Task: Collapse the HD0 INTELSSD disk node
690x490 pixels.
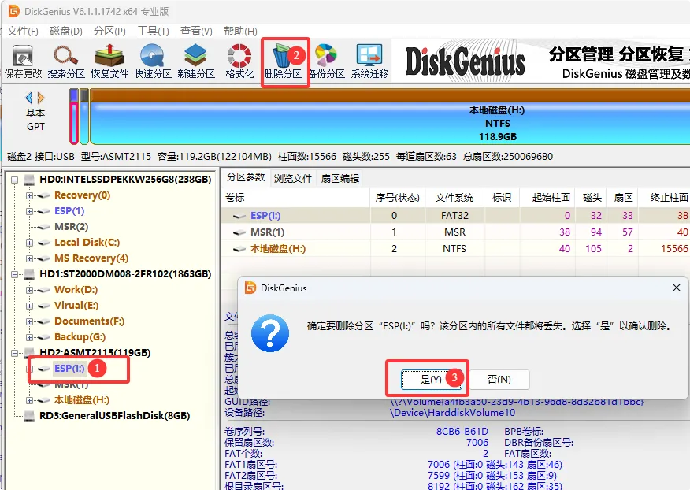Action: click(x=15, y=180)
